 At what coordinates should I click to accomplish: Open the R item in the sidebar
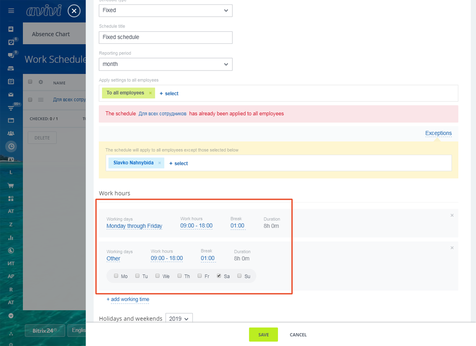click(x=11, y=289)
